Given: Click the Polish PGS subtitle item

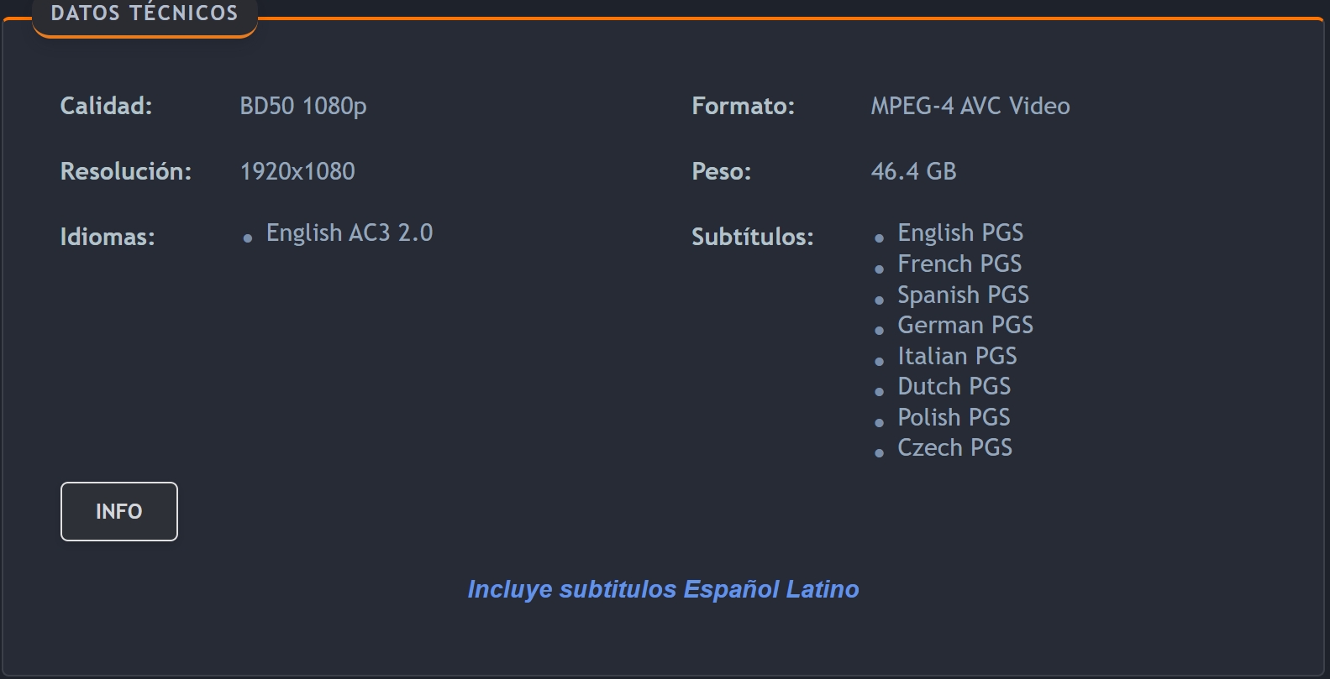Looking at the screenshot, I should point(954,417).
